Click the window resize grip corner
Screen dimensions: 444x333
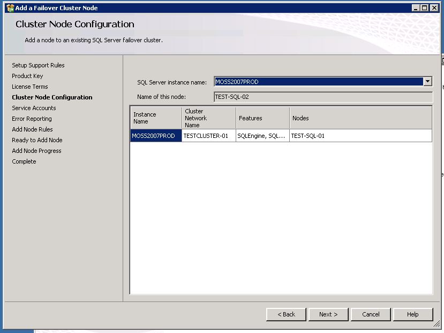point(437,324)
